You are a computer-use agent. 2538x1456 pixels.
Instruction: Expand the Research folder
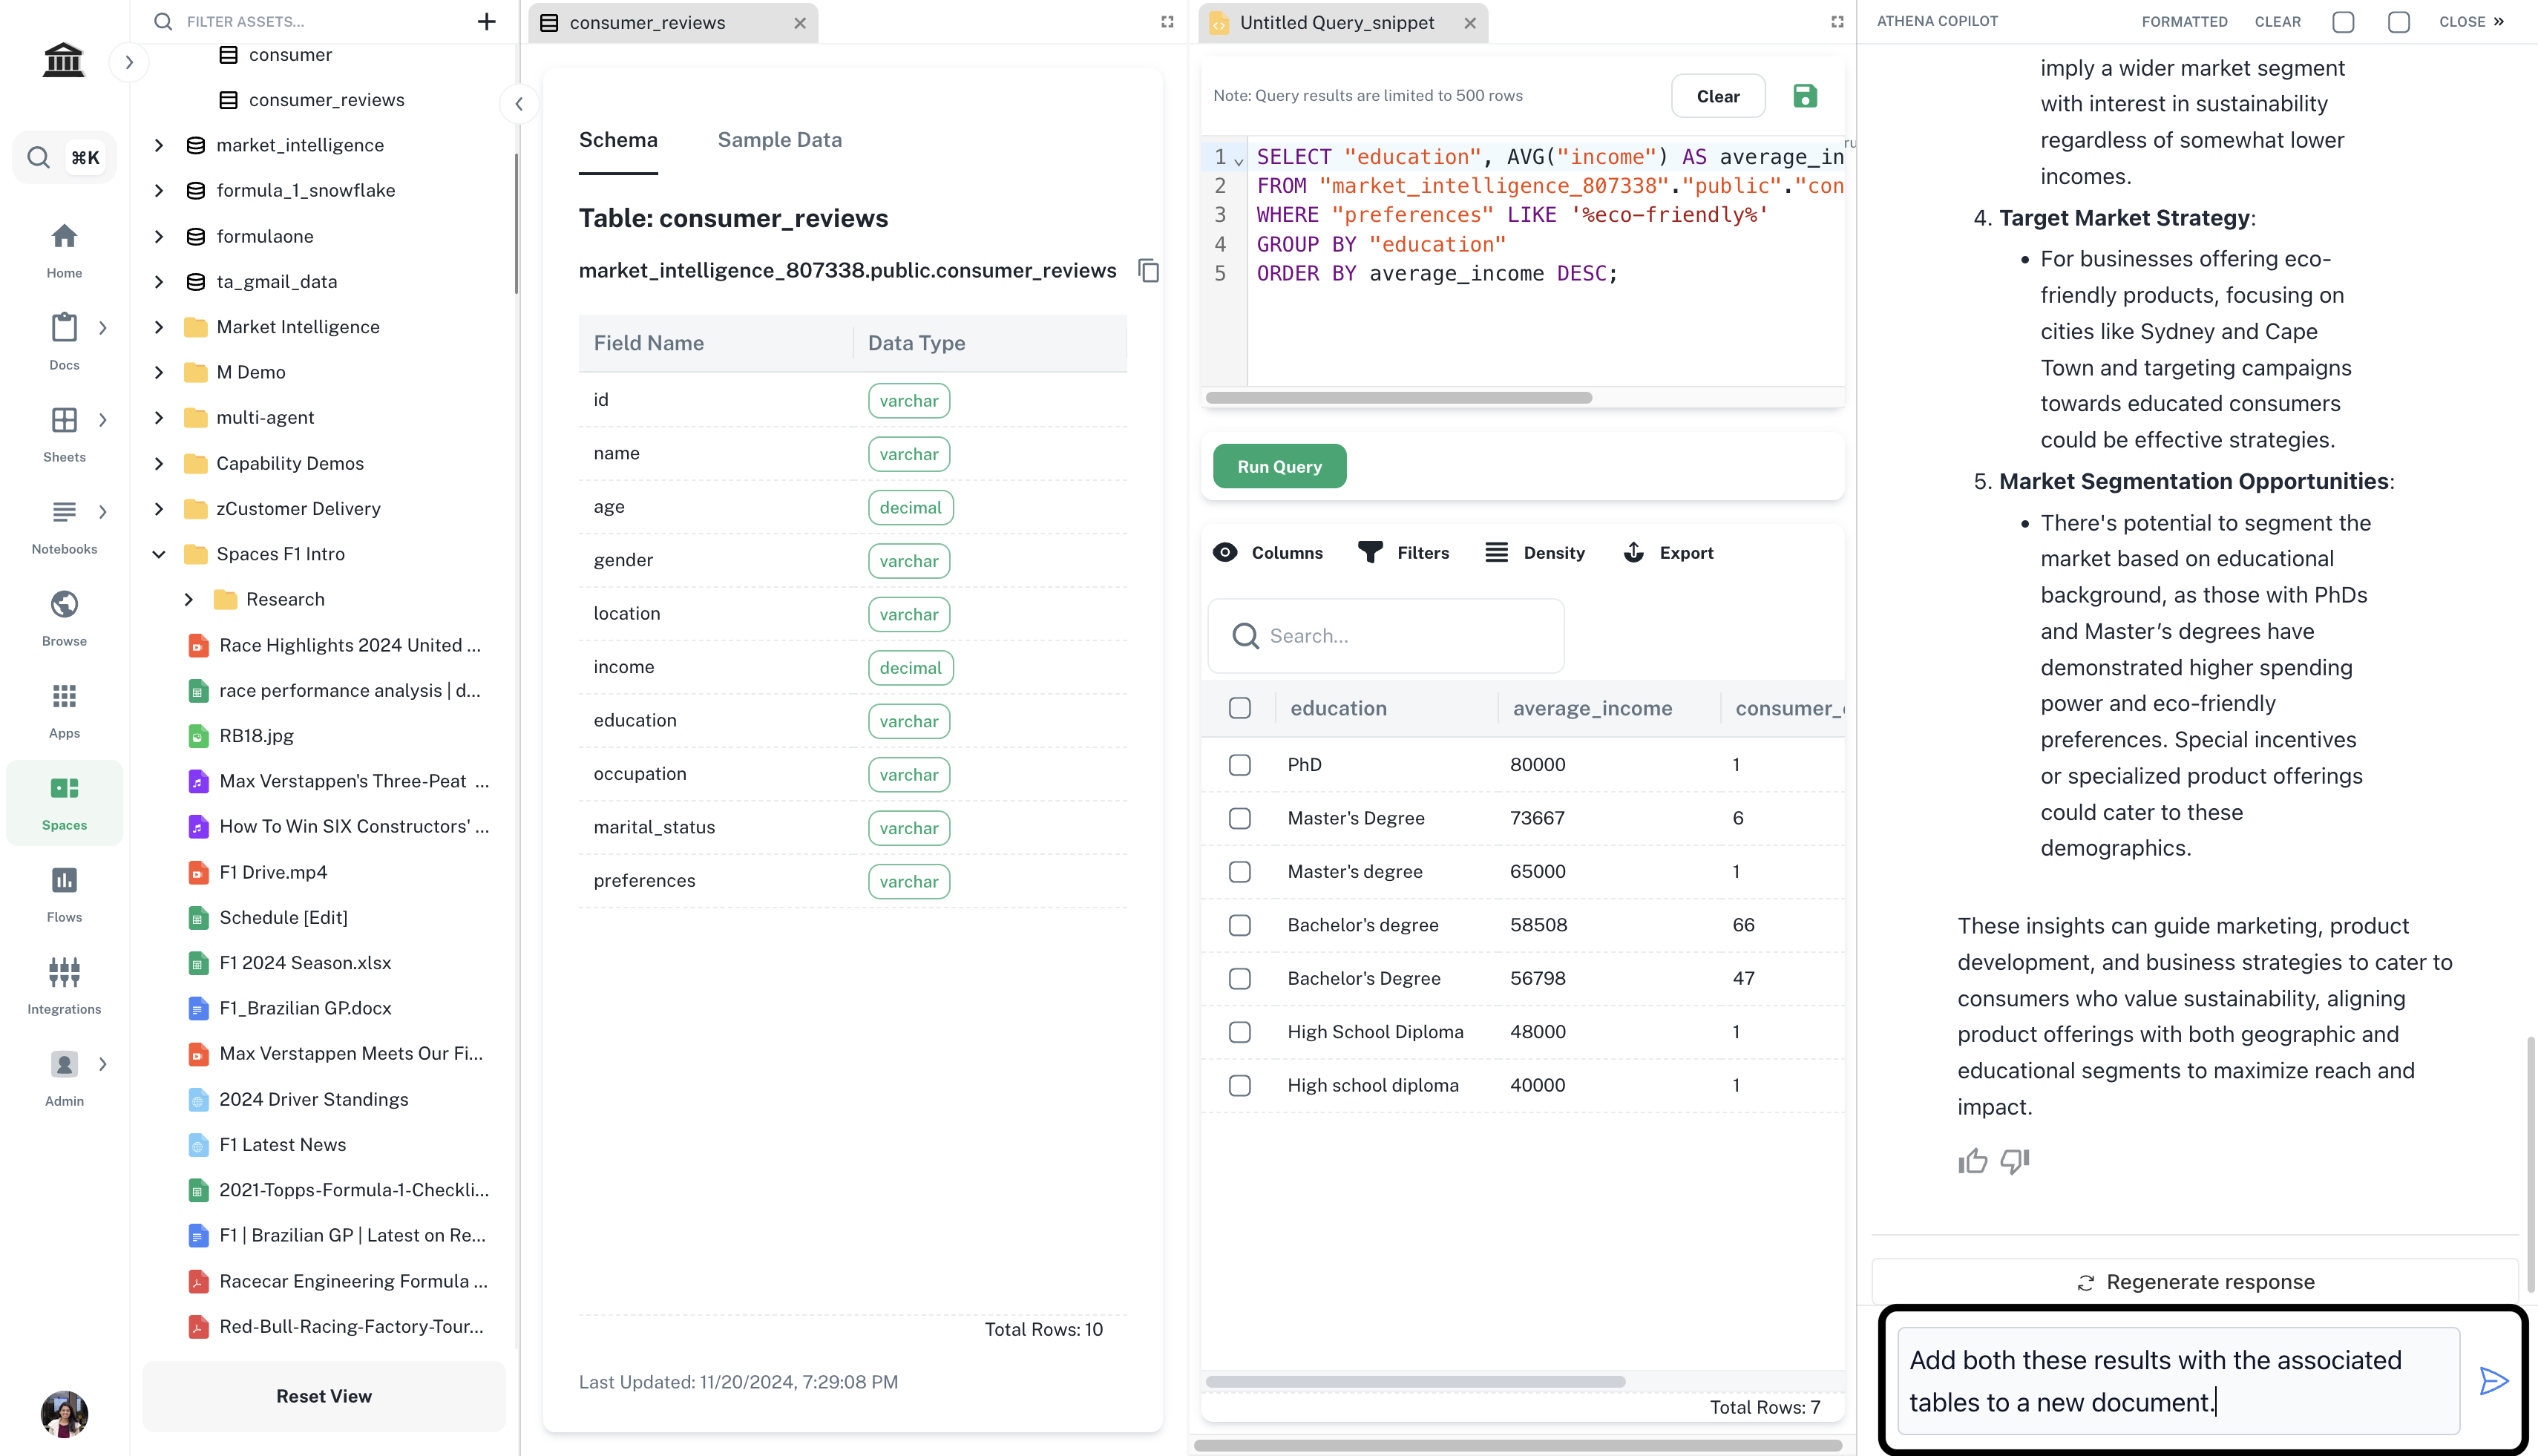(x=189, y=599)
